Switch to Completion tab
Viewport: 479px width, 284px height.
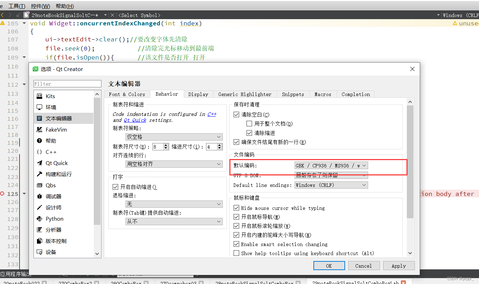(356, 94)
